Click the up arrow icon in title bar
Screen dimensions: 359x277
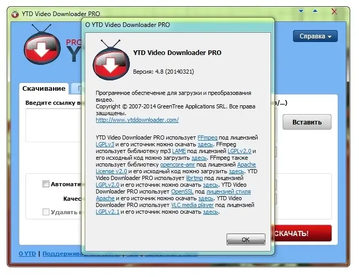tap(315, 11)
